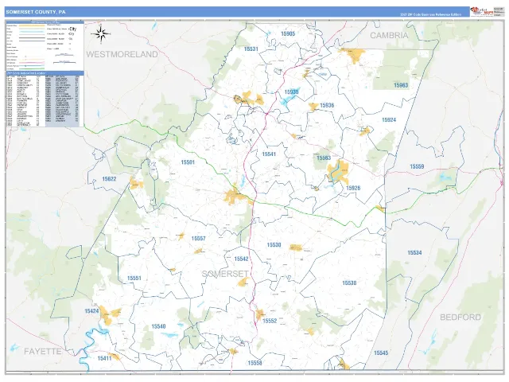
Task: Click ZIP code label 15545
Action: pos(381,353)
